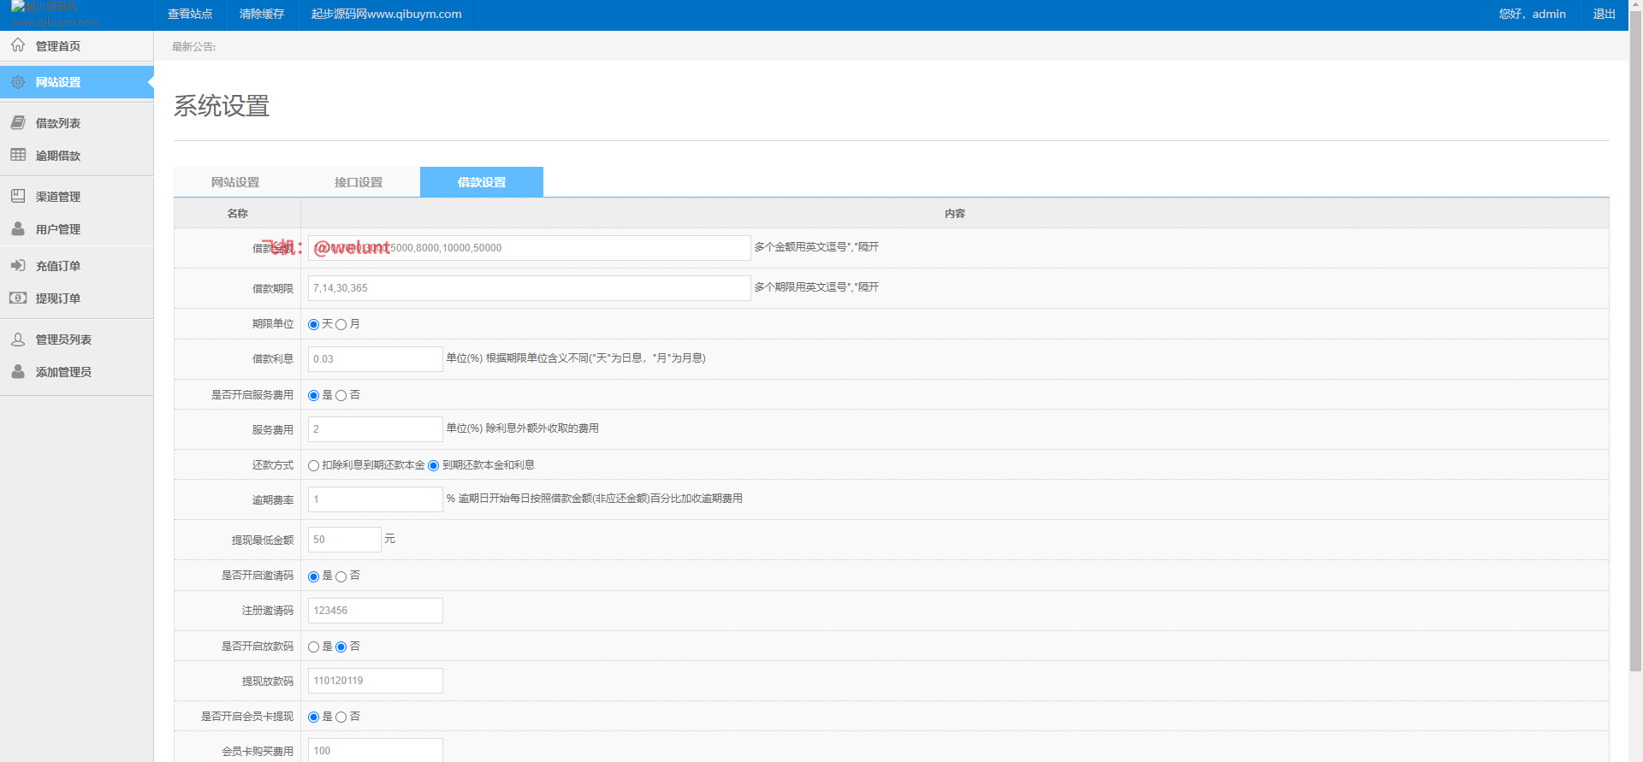
Task: Click the money icon beside 提现订单
Action: (x=18, y=298)
